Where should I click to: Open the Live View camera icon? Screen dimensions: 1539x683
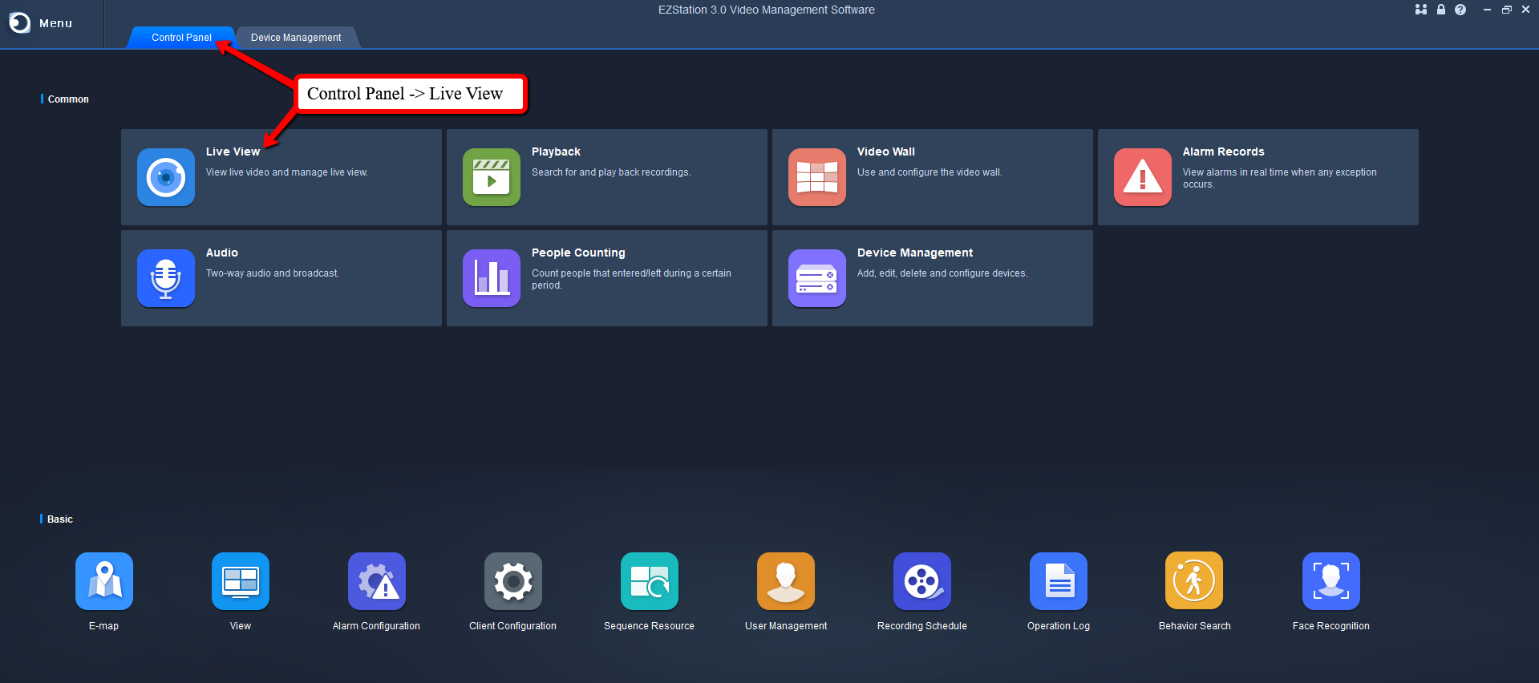pos(166,177)
